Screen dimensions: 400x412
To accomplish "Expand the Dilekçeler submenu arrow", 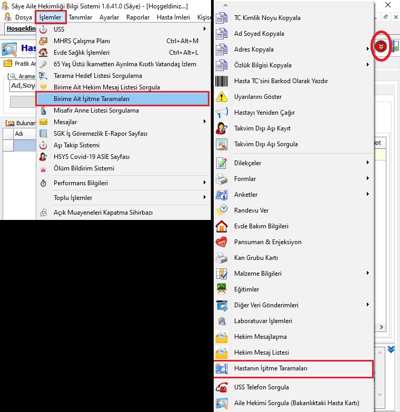I will (x=368, y=163).
